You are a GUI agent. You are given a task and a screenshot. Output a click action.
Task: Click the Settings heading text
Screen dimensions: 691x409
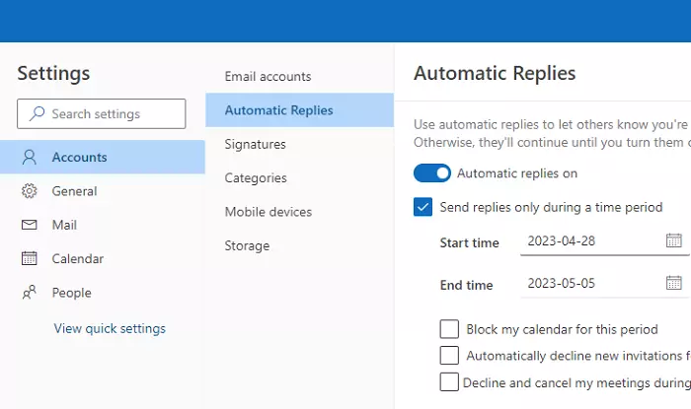pyautogui.click(x=53, y=74)
